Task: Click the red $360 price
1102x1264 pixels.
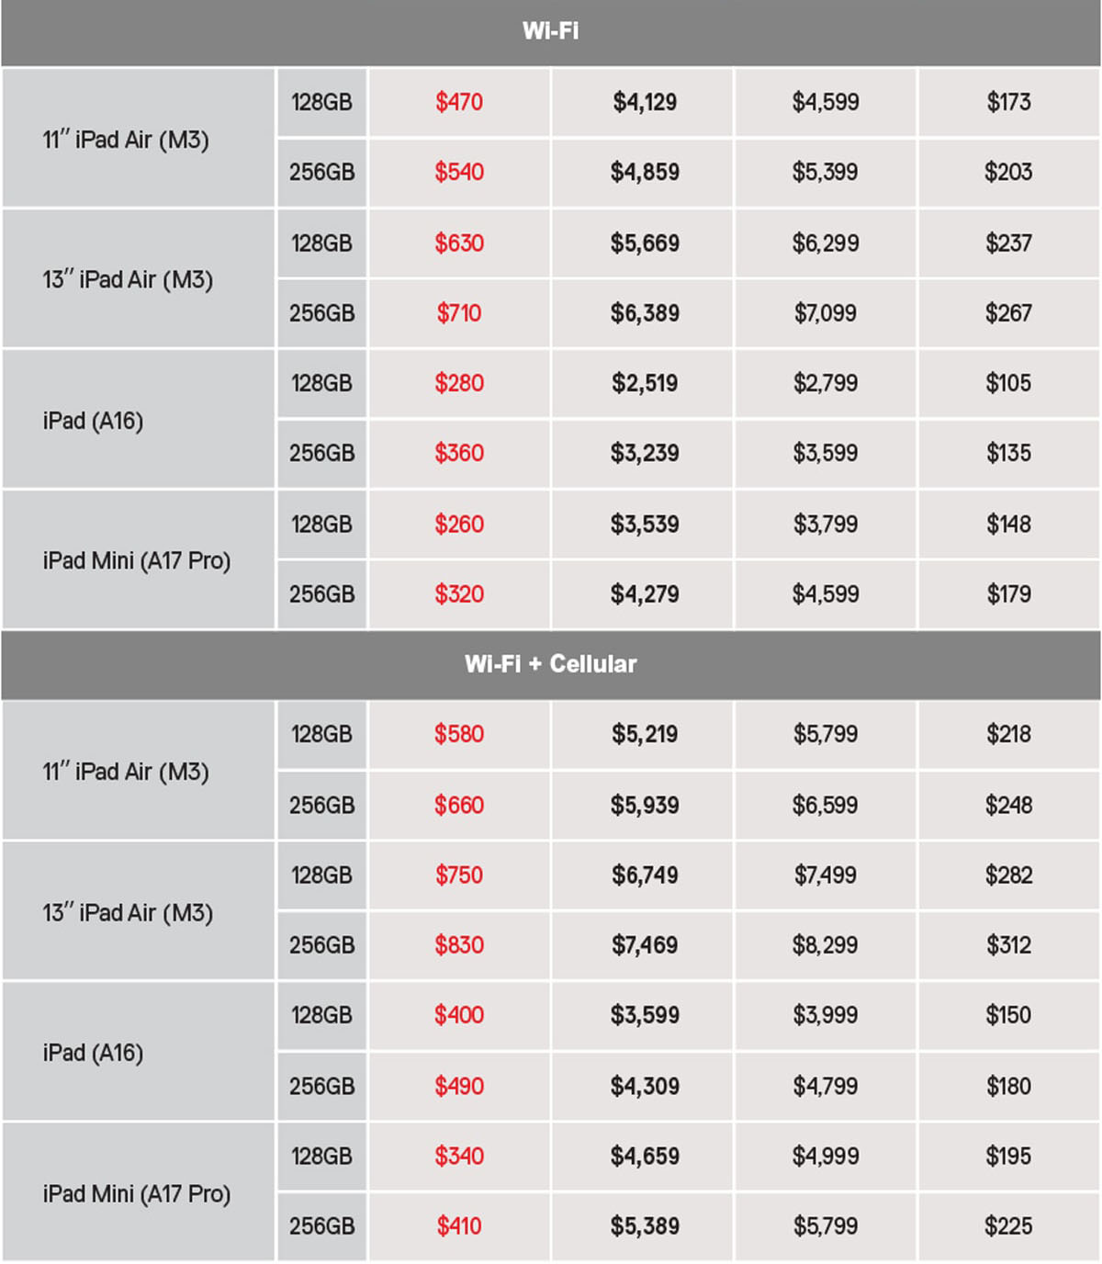Action: [459, 453]
